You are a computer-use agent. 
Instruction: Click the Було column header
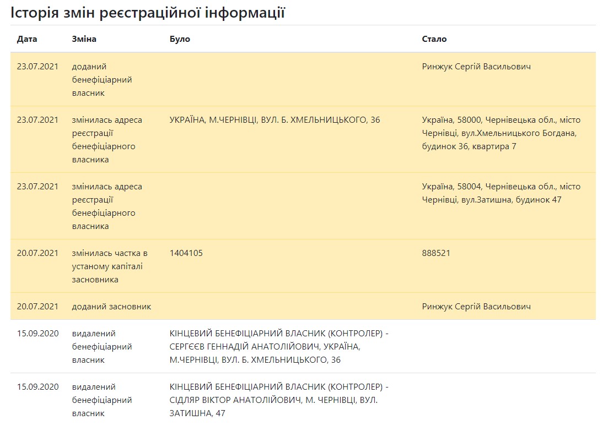180,39
